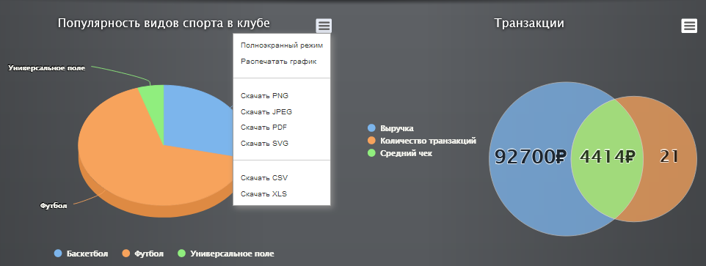Toggle the Футбол series in pie legend
The image size is (706, 266).
click(x=143, y=254)
